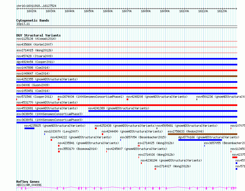Click the Cytogenetic Bands track title
This screenshot has width=245, height=191.
(33, 20)
